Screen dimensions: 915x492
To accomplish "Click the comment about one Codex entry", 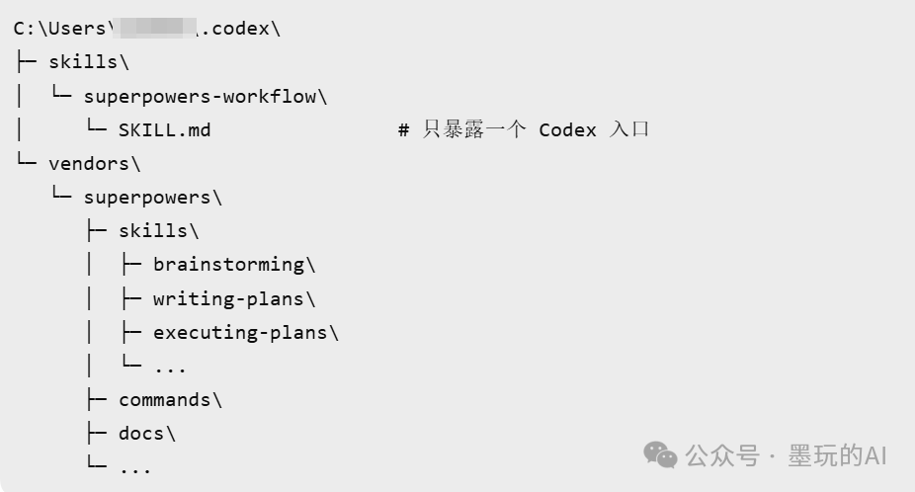I will tap(524, 129).
